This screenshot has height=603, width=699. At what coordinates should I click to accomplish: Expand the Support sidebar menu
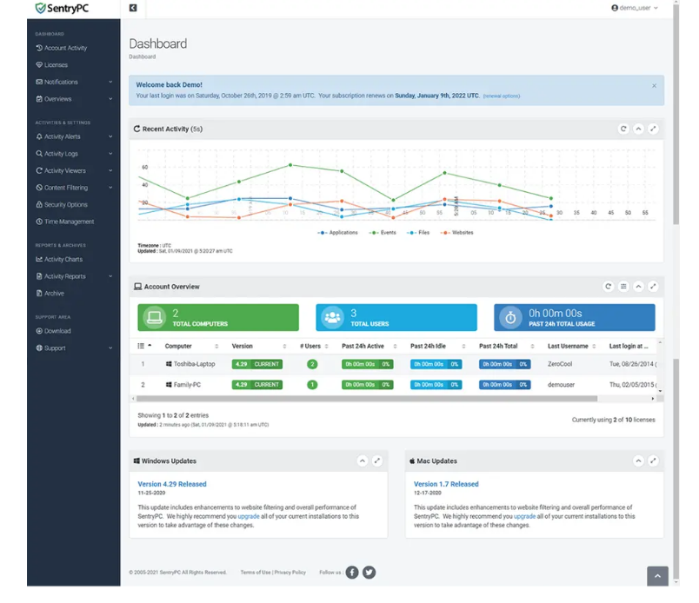pos(74,348)
